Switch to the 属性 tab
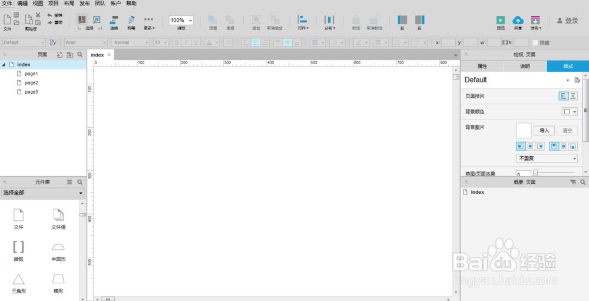The image size is (589, 301). pyautogui.click(x=482, y=66)
